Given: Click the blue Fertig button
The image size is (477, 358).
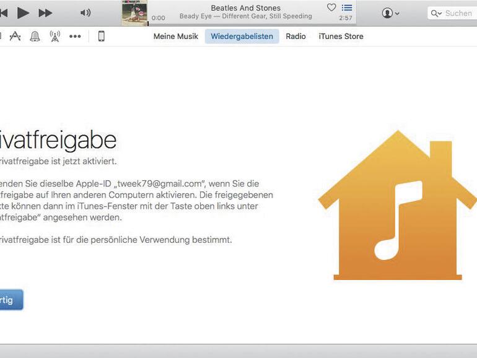Looking at the screenshot, I should (11, 300).
